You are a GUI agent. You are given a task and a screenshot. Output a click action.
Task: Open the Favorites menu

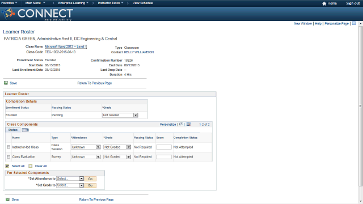(9, 3)
